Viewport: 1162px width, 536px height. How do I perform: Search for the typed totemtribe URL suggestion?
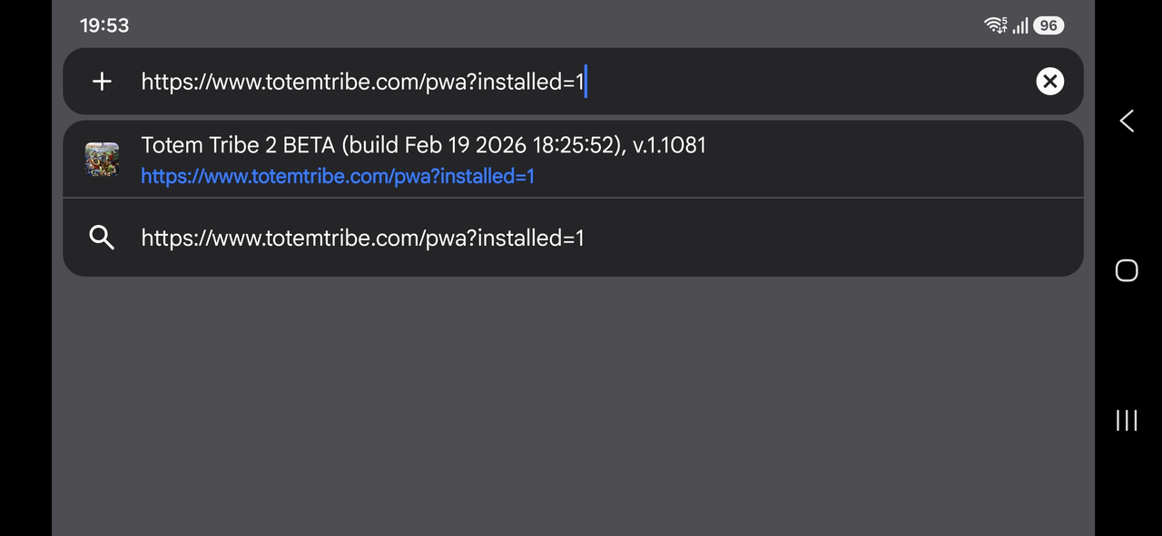[x=574, y=238]
